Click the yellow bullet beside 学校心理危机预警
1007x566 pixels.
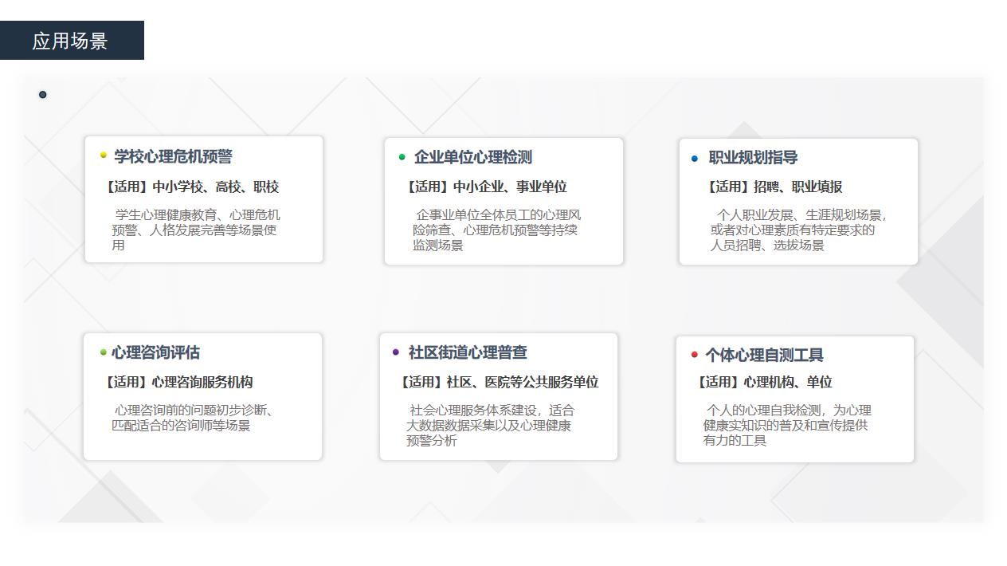pos(104,155)
